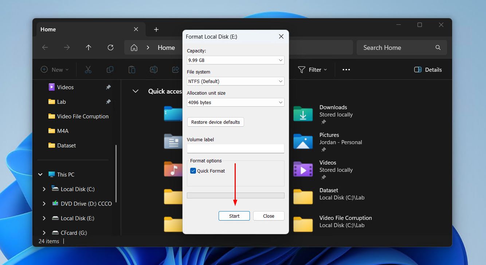Click the Home icon in address bar
Viewport: 486px width, 265px height.
(x=134, y=48)
